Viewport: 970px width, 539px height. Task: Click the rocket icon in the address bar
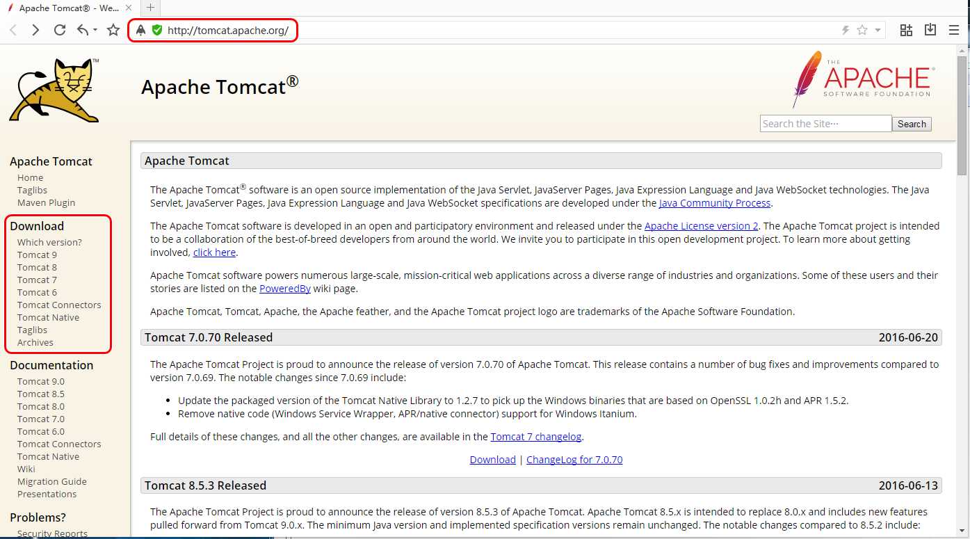tap(141, 31)
